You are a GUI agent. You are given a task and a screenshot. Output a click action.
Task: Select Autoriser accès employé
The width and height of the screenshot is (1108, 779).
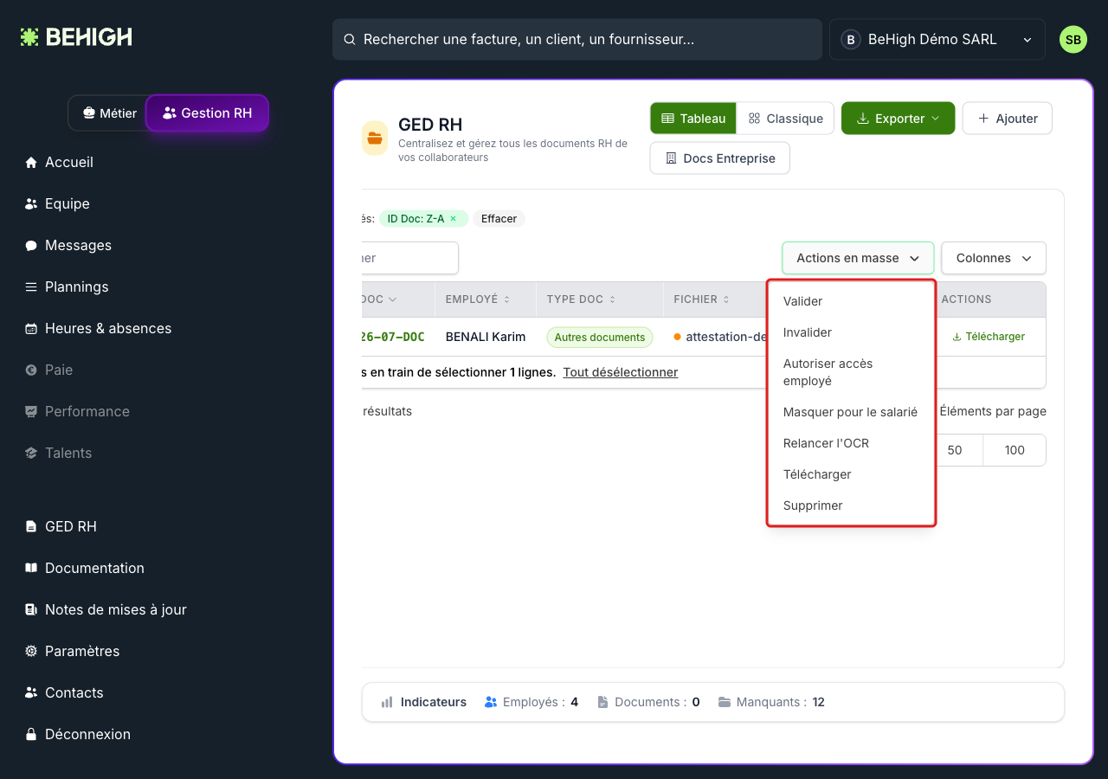[x=851, y=372]
